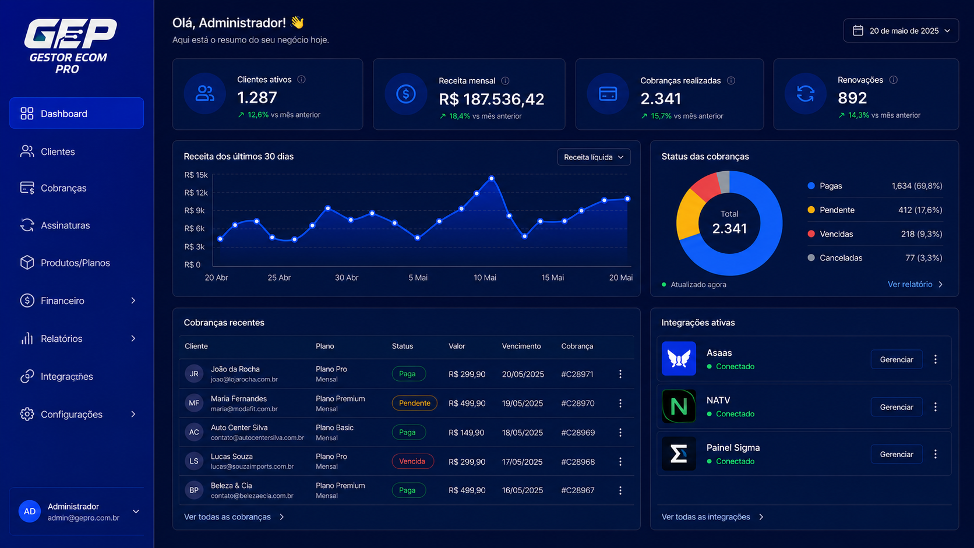The height and width of the screenshot is (548, 974).
Task: Open the date dropdown 20 de maio de 2025
Action: tap(901, 30)
